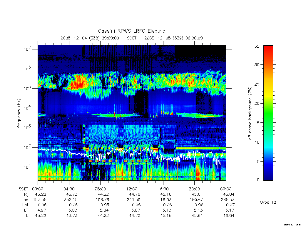Click the 25 tick on color bar
Image resolution: width=301 pixels, height=226 pixels.
[257, 84]
